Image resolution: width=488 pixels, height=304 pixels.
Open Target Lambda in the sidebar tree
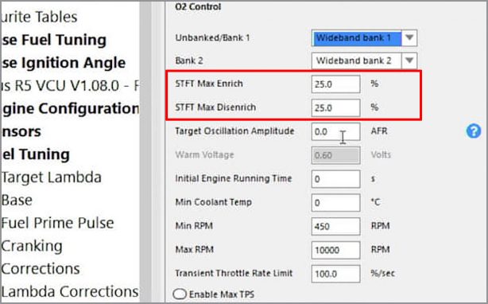point(52,177)
